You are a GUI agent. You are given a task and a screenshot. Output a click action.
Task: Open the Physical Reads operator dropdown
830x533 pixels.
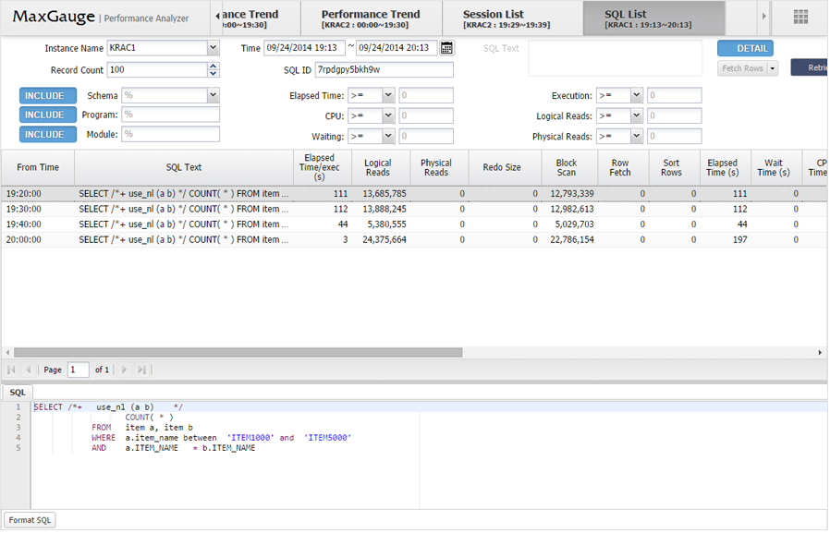[636, 137]
